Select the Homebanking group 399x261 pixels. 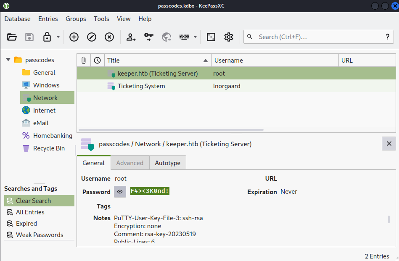click(x=48, y=136)
